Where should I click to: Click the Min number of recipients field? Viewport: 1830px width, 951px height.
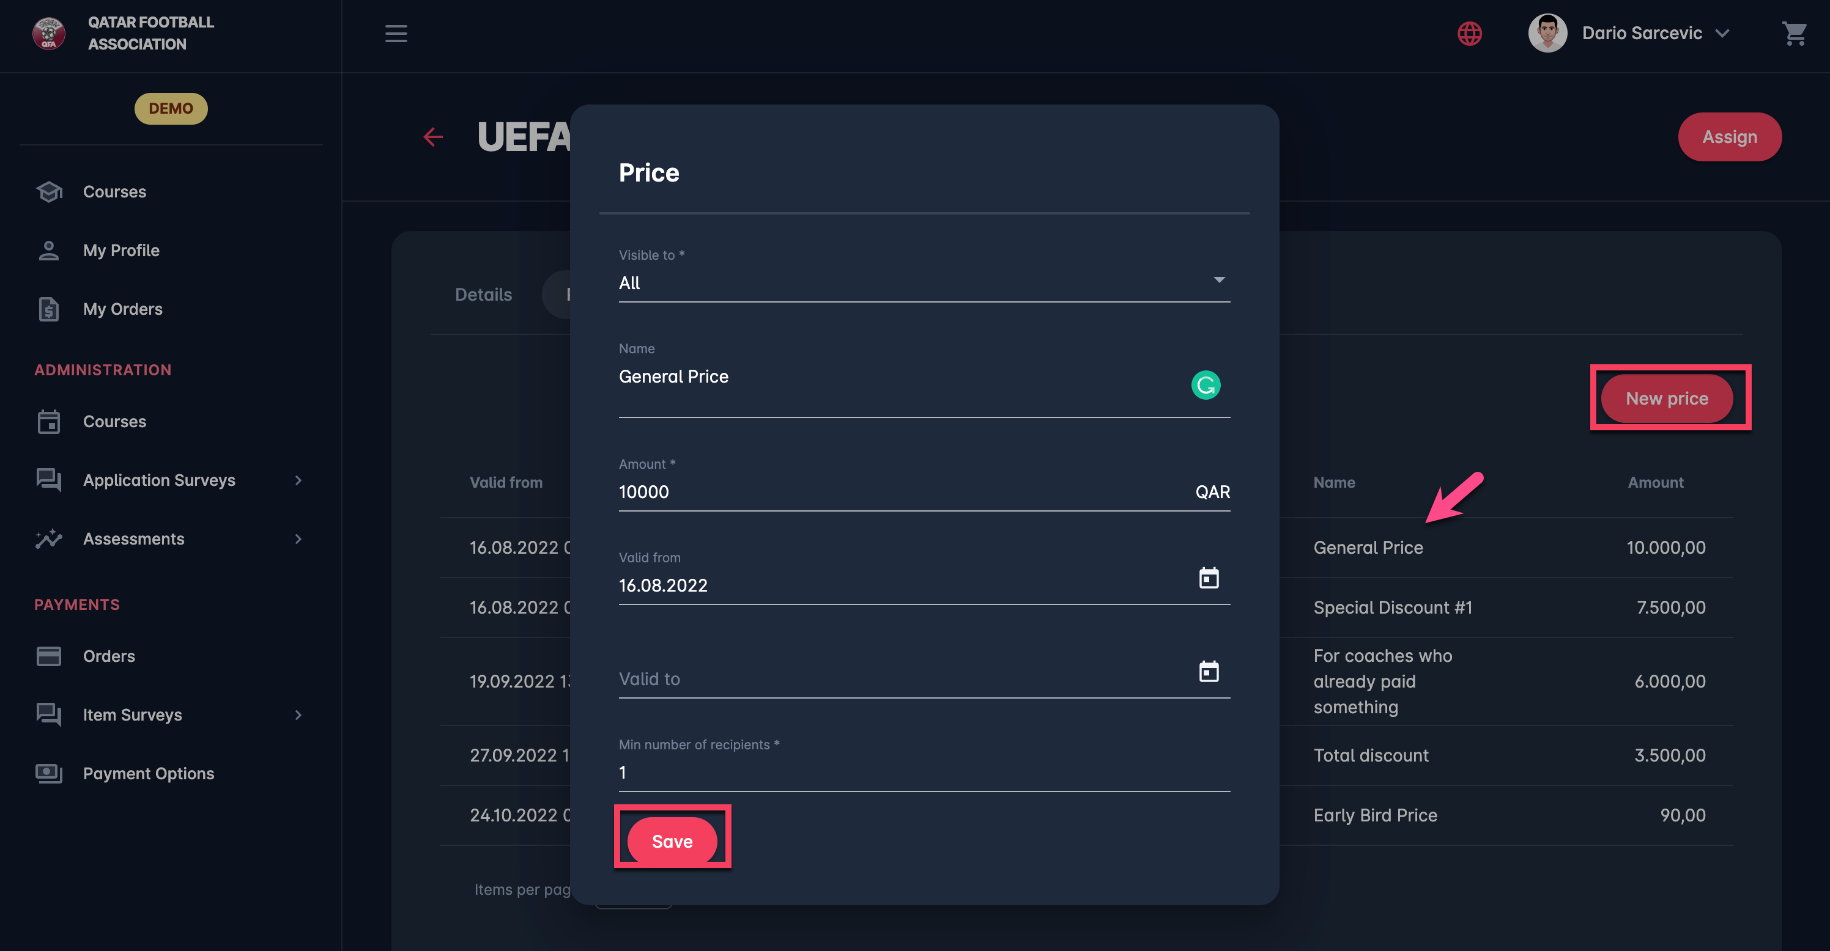[x=924, y=772]
